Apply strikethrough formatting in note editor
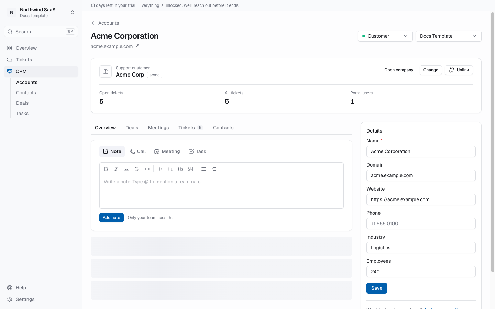Screen dimensions: 495x309 point(137,169)
